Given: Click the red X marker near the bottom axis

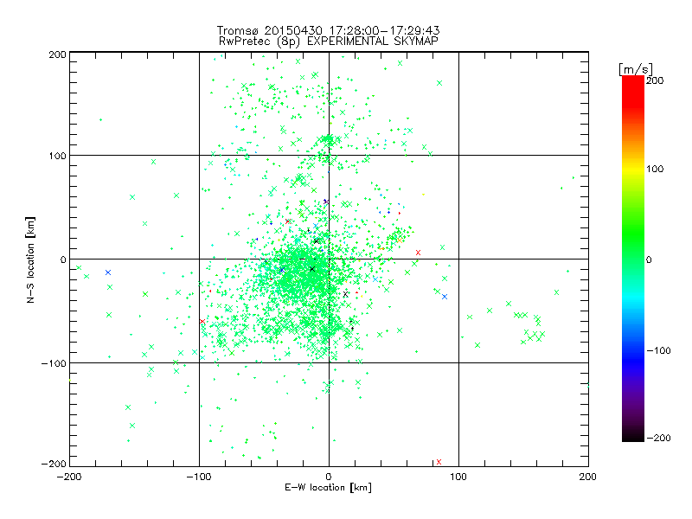Looking at the screenshot, I should [x=439, y=462].
